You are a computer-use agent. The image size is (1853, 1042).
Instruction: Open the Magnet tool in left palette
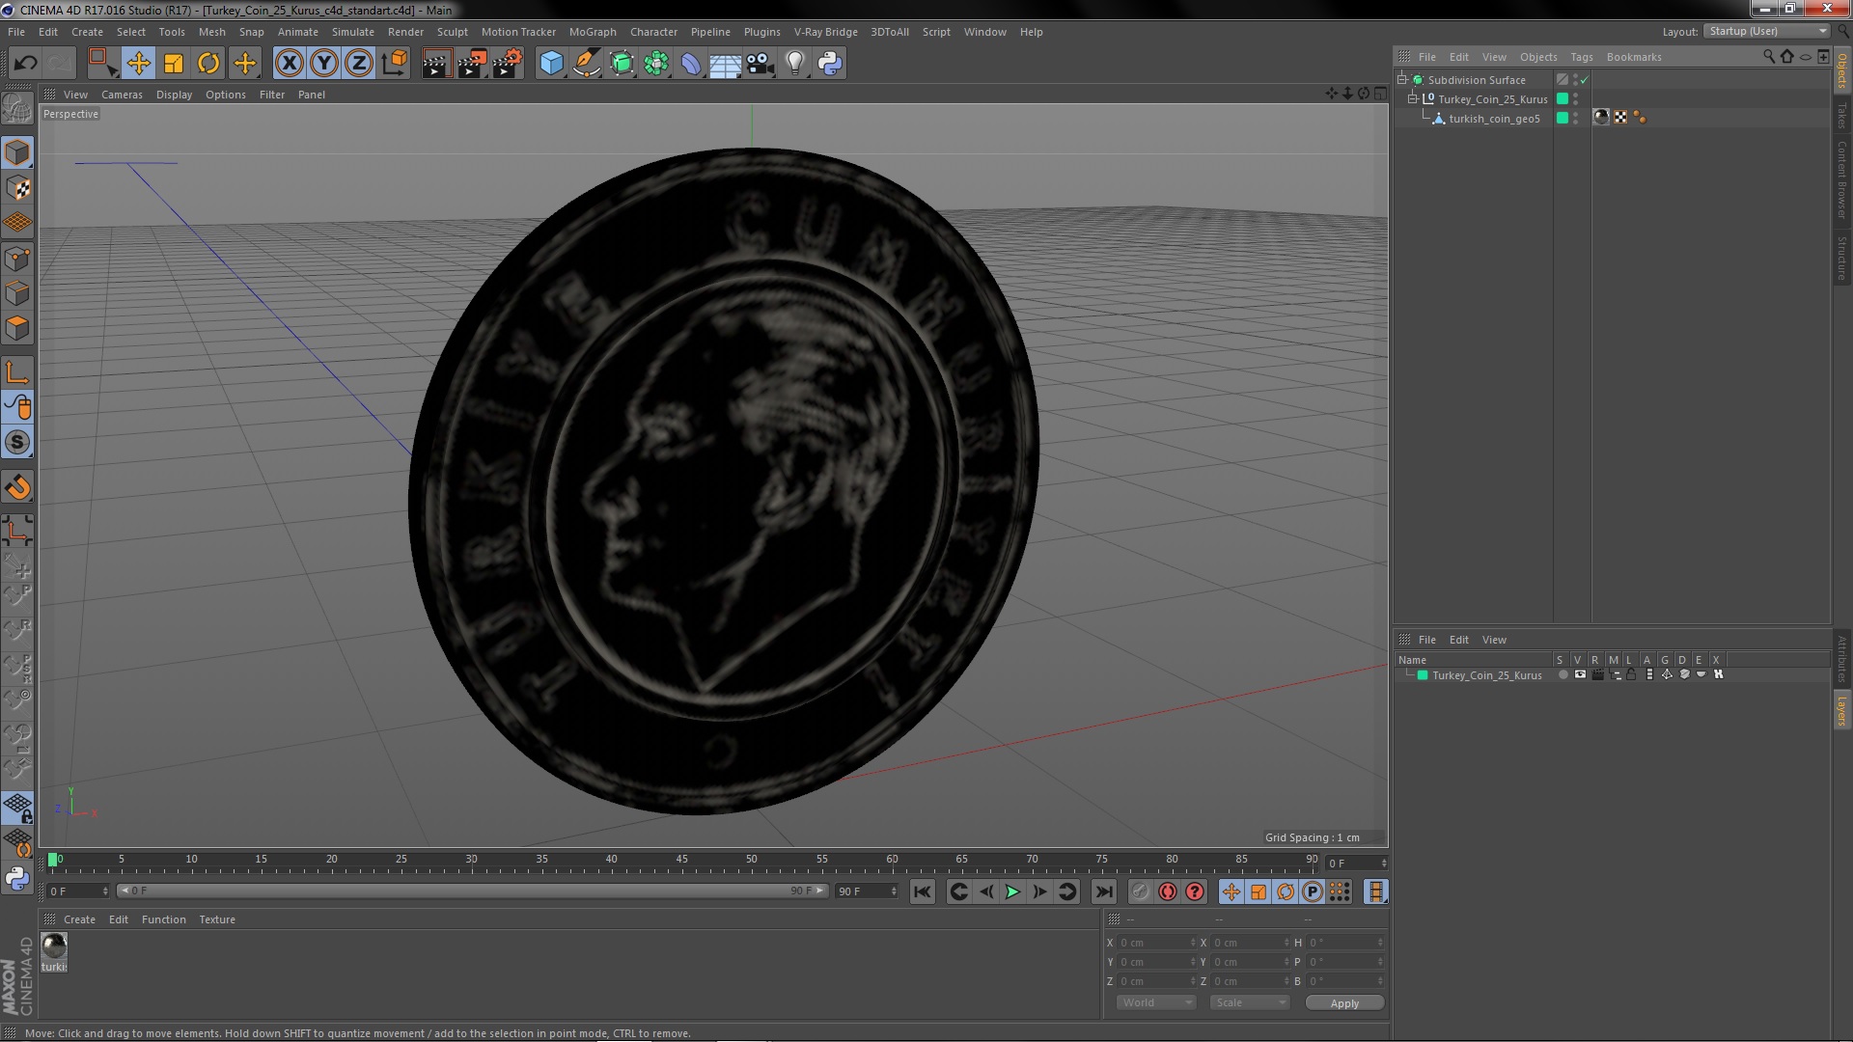point(17,487)
